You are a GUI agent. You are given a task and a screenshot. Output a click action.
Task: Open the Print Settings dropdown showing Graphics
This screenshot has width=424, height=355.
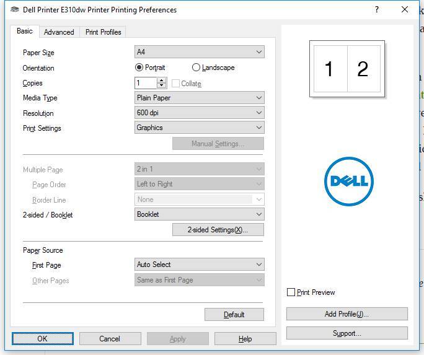pyautogui.click(x=199, y=128)
